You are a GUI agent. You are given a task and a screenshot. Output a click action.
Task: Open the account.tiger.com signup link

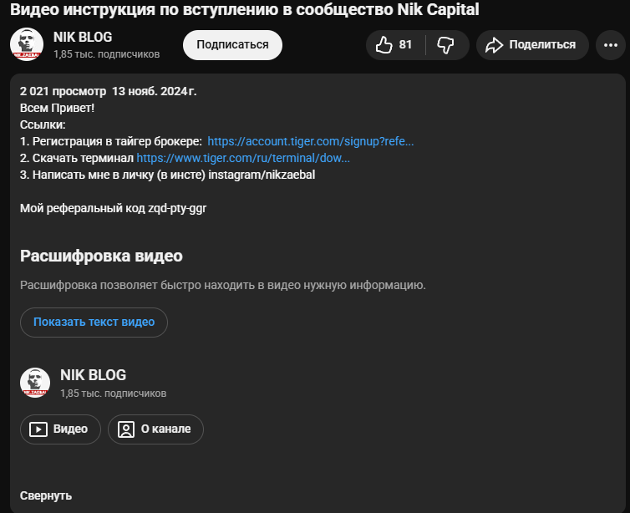tap(310, 141)
